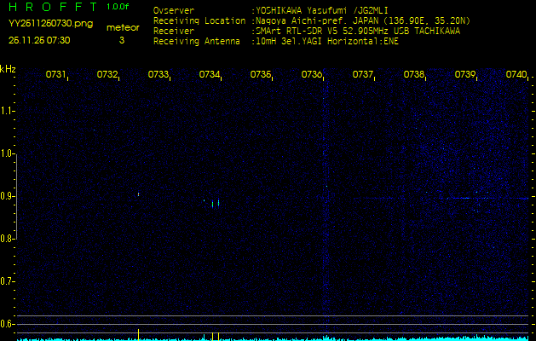Click the 0737 time marker
Viewport: 536px width, 341px height.
(362, 74)
